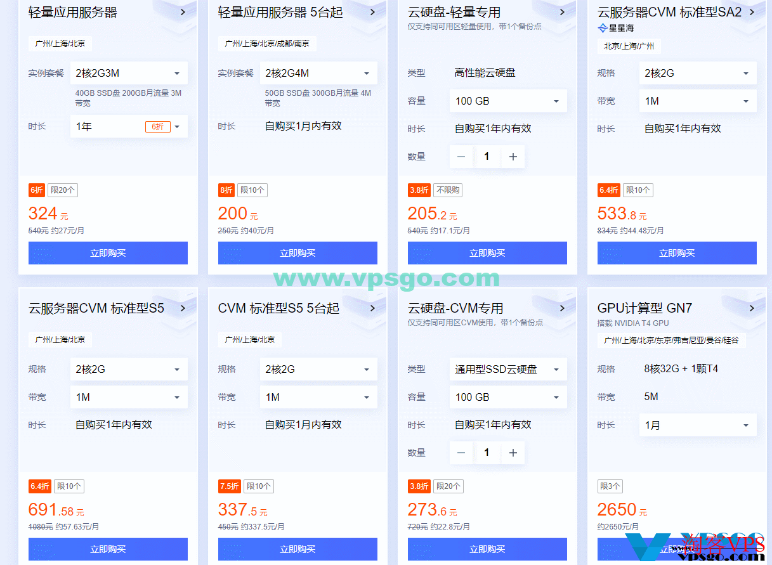Increase quantity in 云硬盘-轻量专用 card
The width and height of the screenshot is (772, 565).
click(x=513, y=157)
